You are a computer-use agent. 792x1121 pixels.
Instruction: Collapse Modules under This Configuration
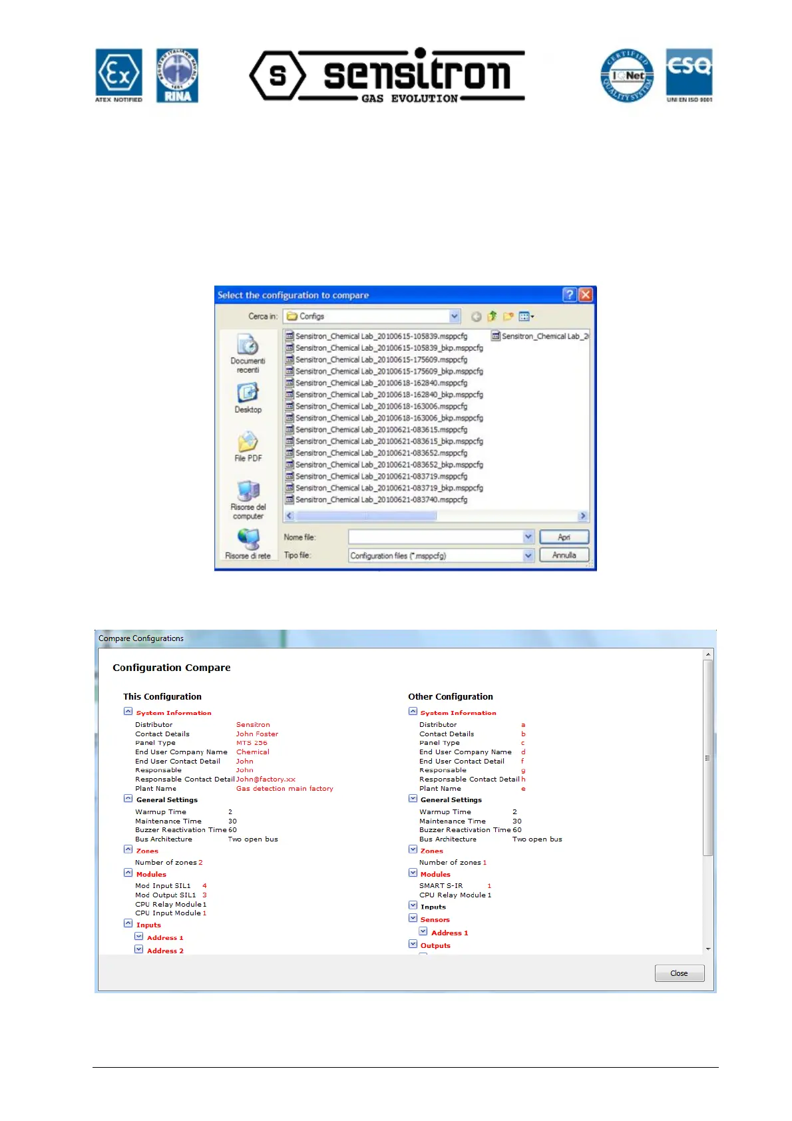coord(128,873)
